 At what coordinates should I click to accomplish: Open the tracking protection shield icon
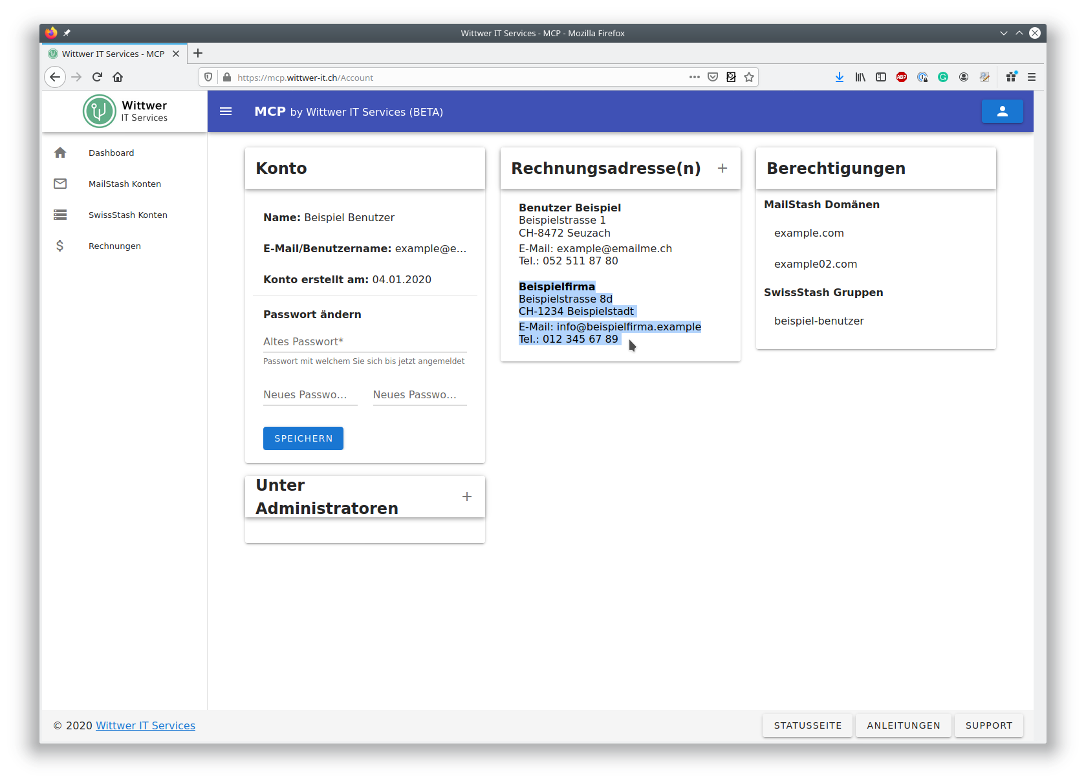click(x=208, y=77)
